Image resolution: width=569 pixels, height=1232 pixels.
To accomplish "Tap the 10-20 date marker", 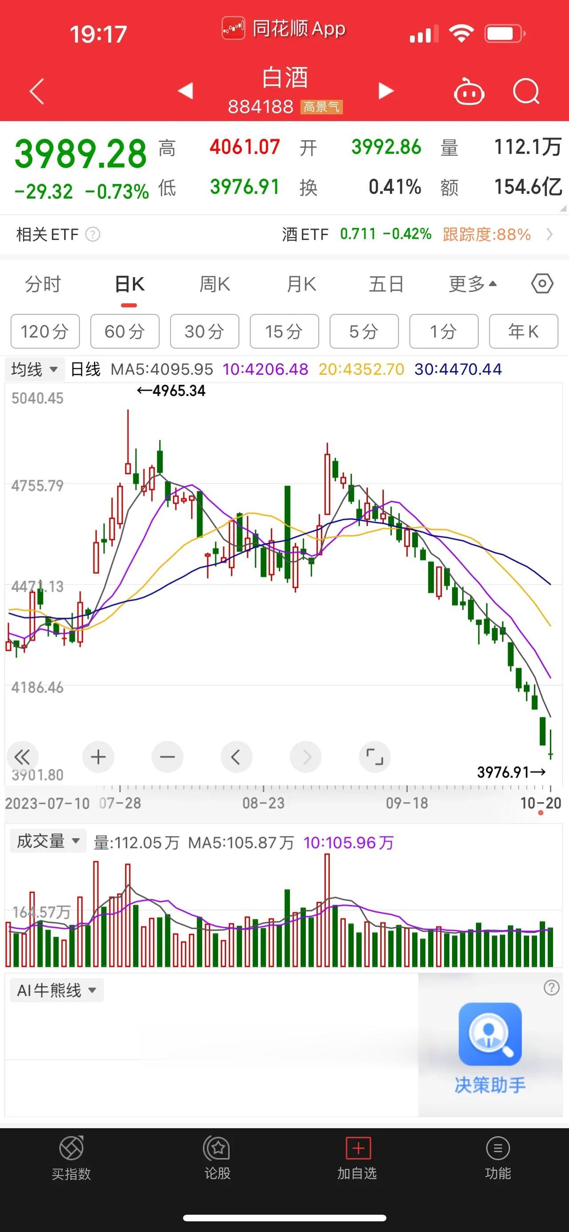I will pos(541,803).
